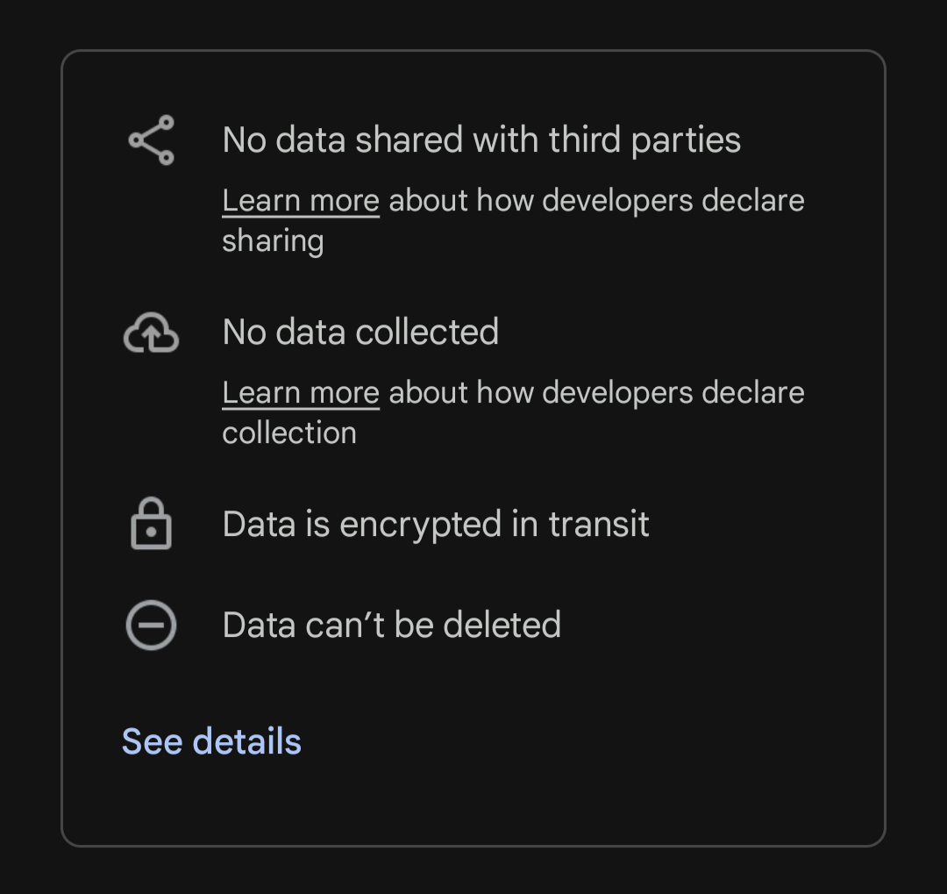Select the 'No data collected' heading
The height and width of the screenshot is (894, 947).
click(x=360, y=332)
